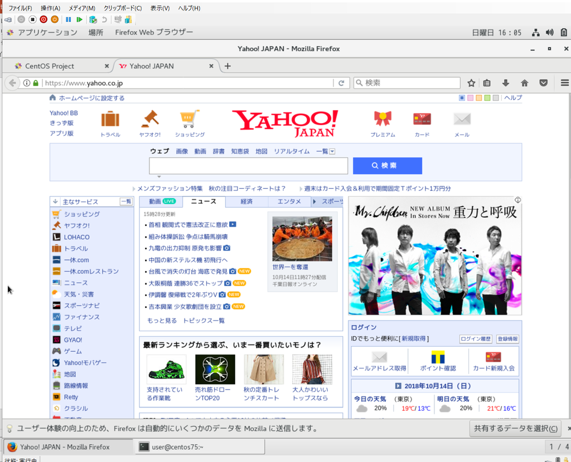The image size is (571, 462).
Task: Select the green page theme swatch
Action: pyautogui.click(x=487, y=98)
